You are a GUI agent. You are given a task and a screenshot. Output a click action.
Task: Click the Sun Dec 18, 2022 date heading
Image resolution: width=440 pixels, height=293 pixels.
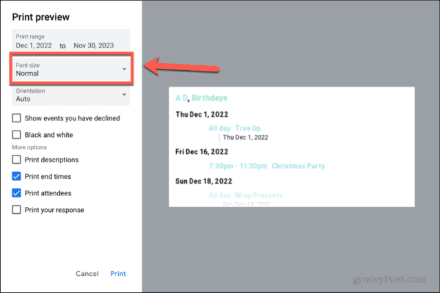[x=203, y=181]
